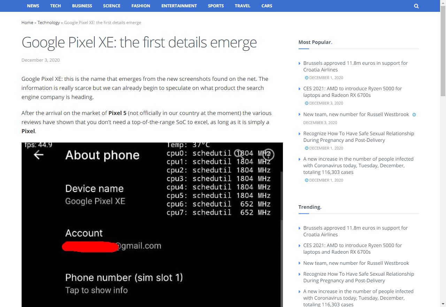This screenshot has width=446, height=307.
Task: Open Most Popular CES 2021 AMD article
Action: tap(353, 92)
